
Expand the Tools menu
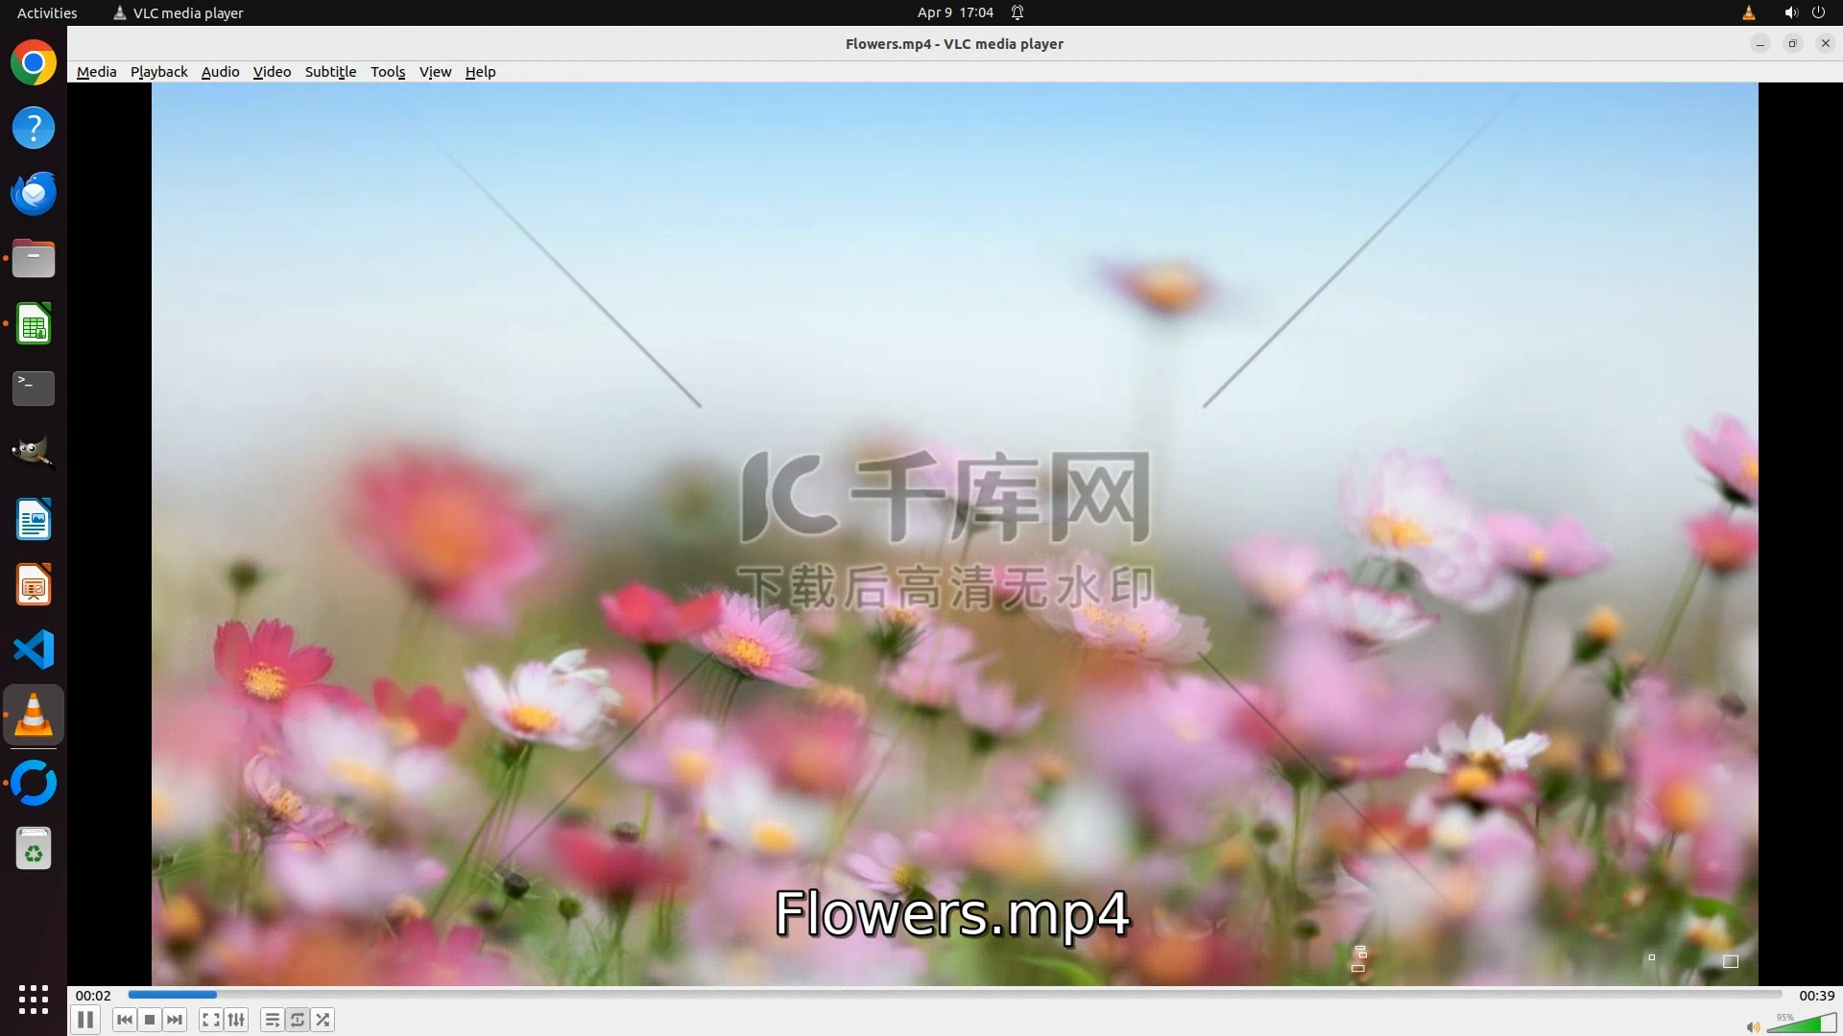coord(388,72)
